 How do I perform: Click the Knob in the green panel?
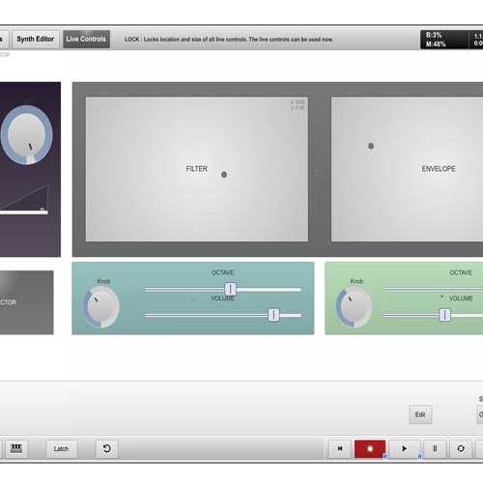[355, 307]
